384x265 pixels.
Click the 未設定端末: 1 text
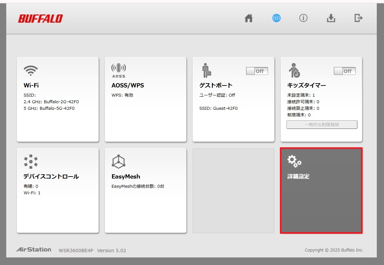[301, 95]
